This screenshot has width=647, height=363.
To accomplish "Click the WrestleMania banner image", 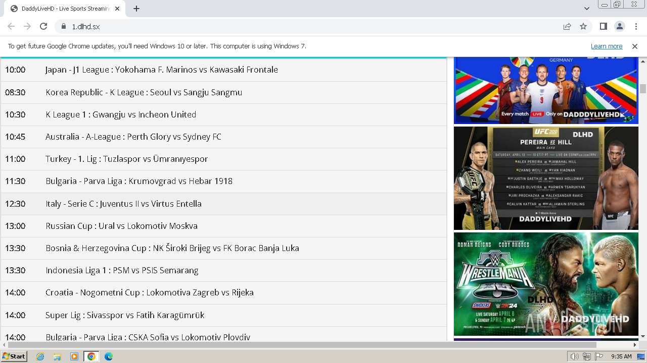I will (x=546, y=284).
